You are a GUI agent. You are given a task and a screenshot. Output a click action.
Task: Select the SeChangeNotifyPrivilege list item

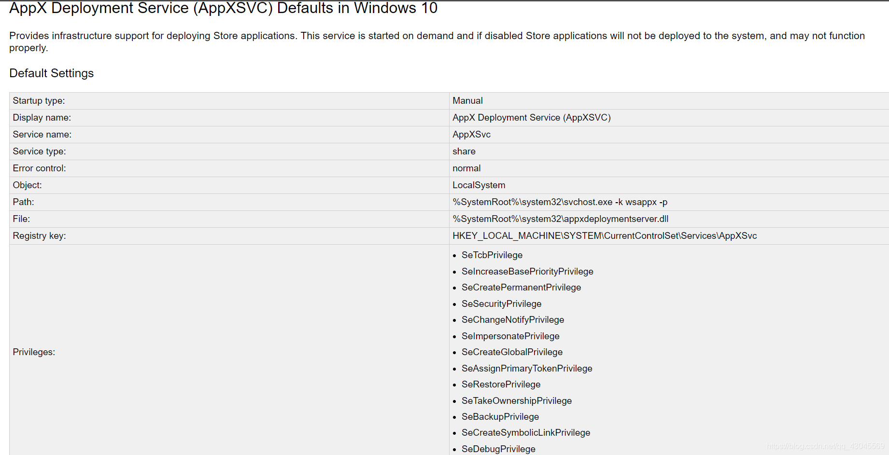(x=513, y=320)
